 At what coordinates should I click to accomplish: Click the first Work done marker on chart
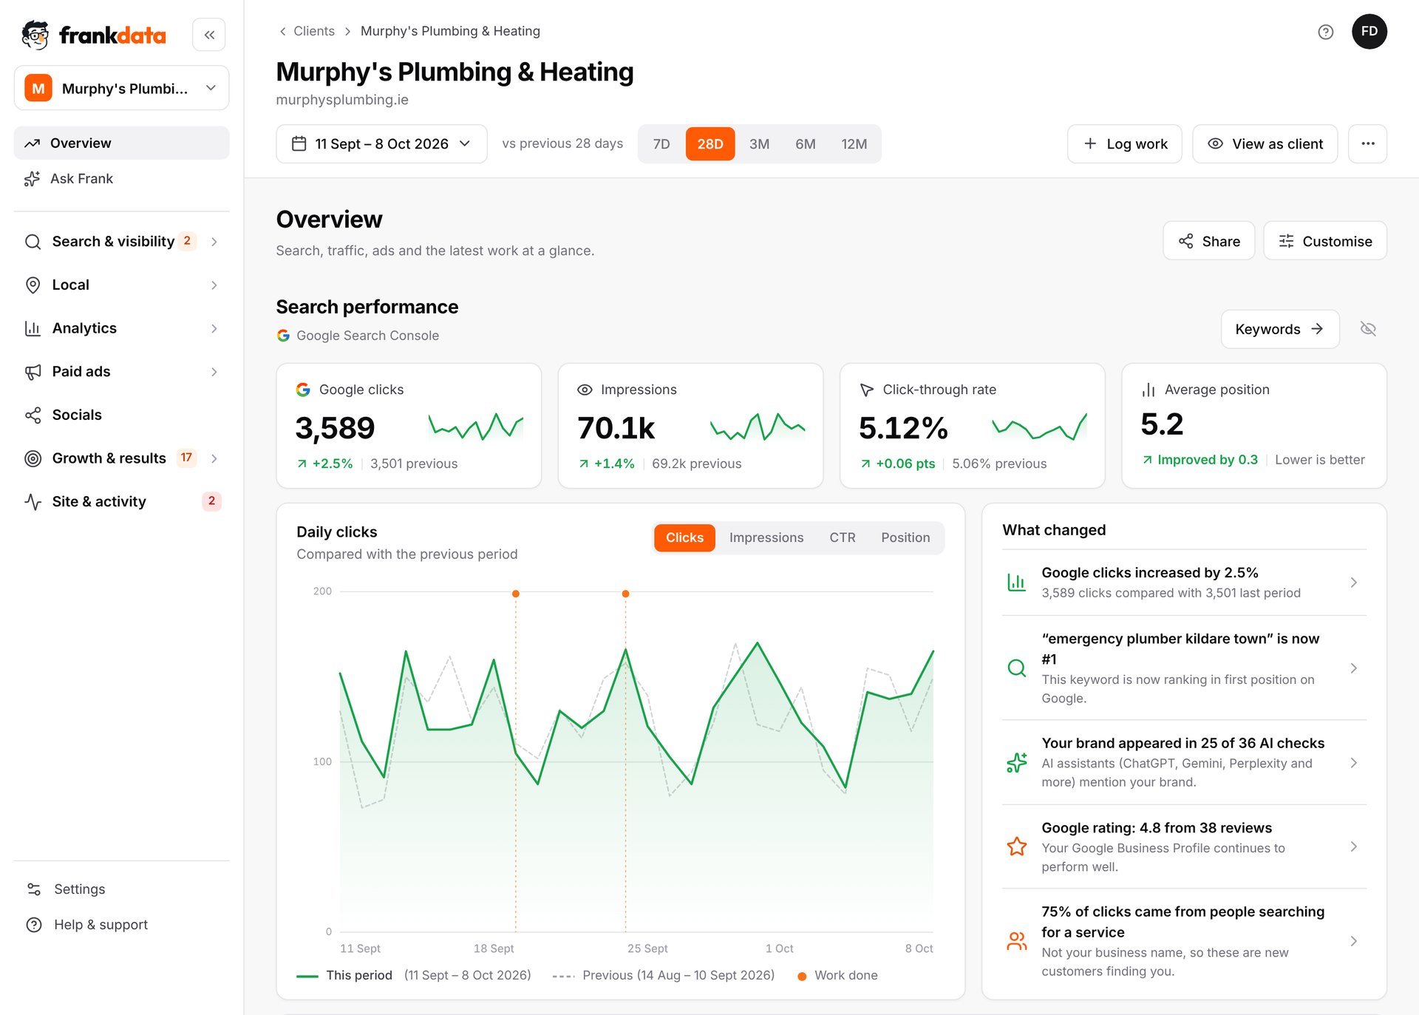point(516,594)
